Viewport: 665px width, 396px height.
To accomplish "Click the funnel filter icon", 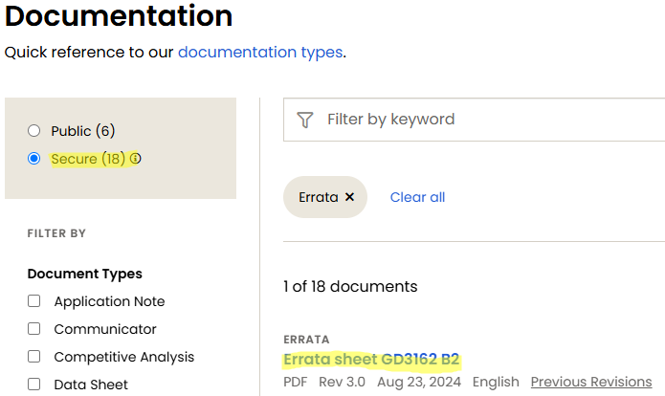I will pos(305,120).
